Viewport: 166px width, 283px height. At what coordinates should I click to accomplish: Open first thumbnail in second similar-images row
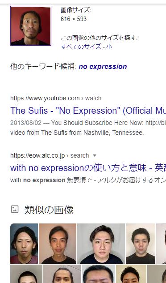click(x=26, y=274)
